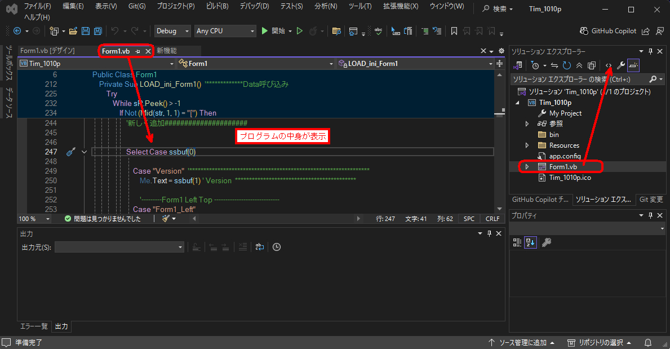Click the View Code icon in Solution Explorer
The height and width of the screenshot is (349, 670).
609,65
